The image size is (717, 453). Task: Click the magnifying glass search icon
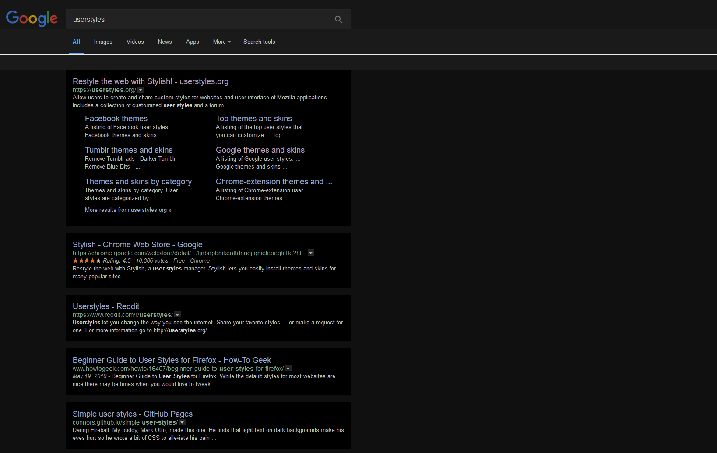pyautogui.click(x=338, y=19)
